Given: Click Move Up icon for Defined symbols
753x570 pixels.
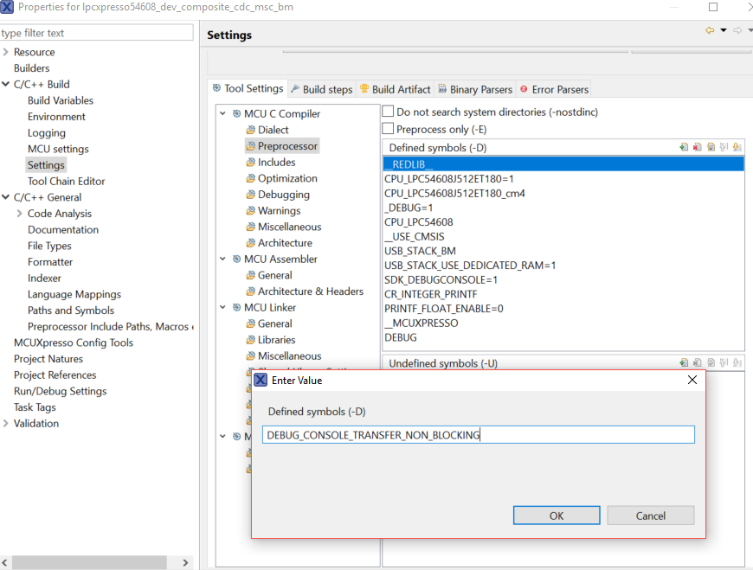Looking at the screenshot, I should click(724, 147).
